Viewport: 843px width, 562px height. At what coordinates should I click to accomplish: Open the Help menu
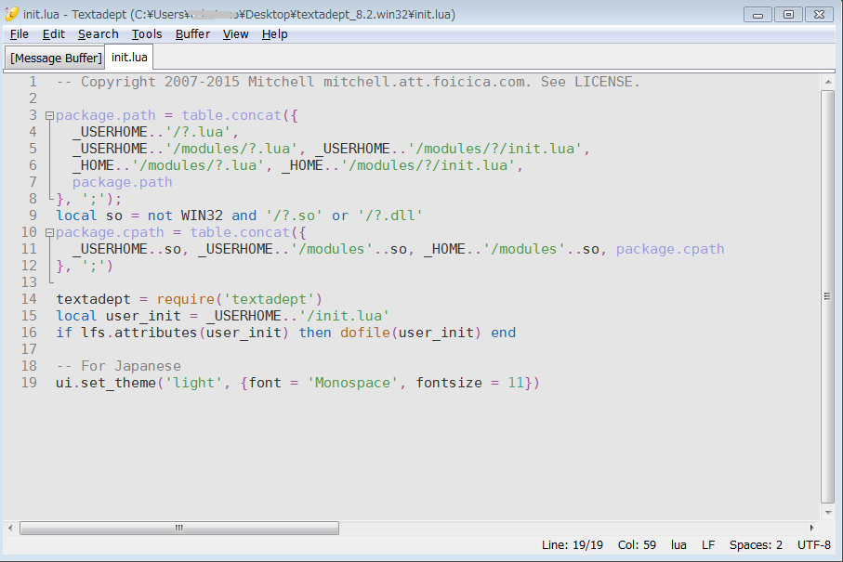(275, 34)
